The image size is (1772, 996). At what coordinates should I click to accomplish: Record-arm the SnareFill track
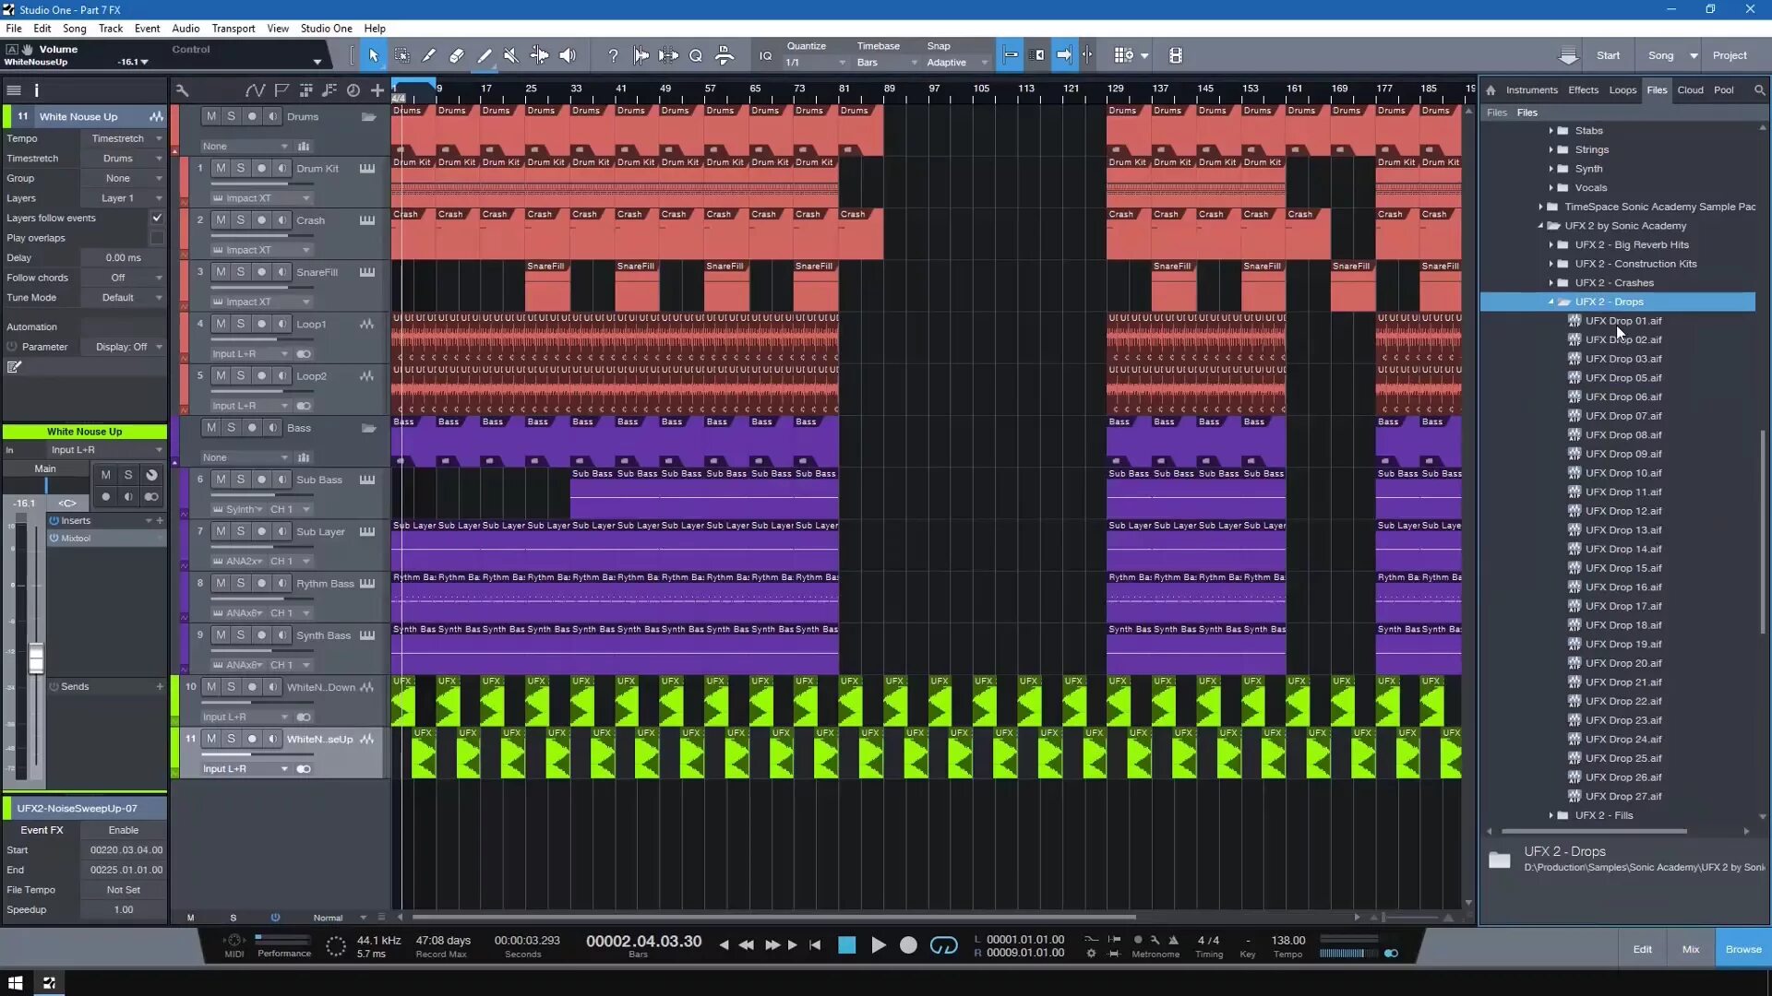point(261,272)
